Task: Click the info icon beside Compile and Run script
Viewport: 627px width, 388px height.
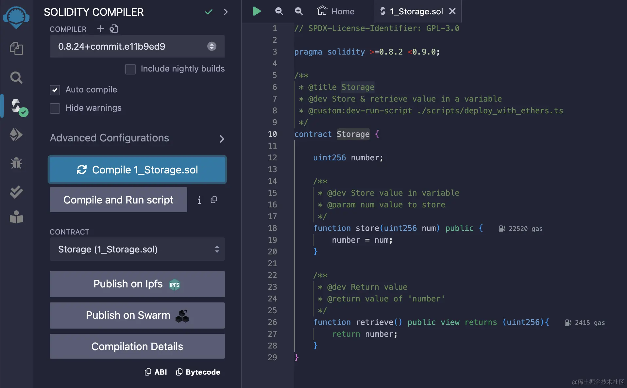Action: coord(199,200)
